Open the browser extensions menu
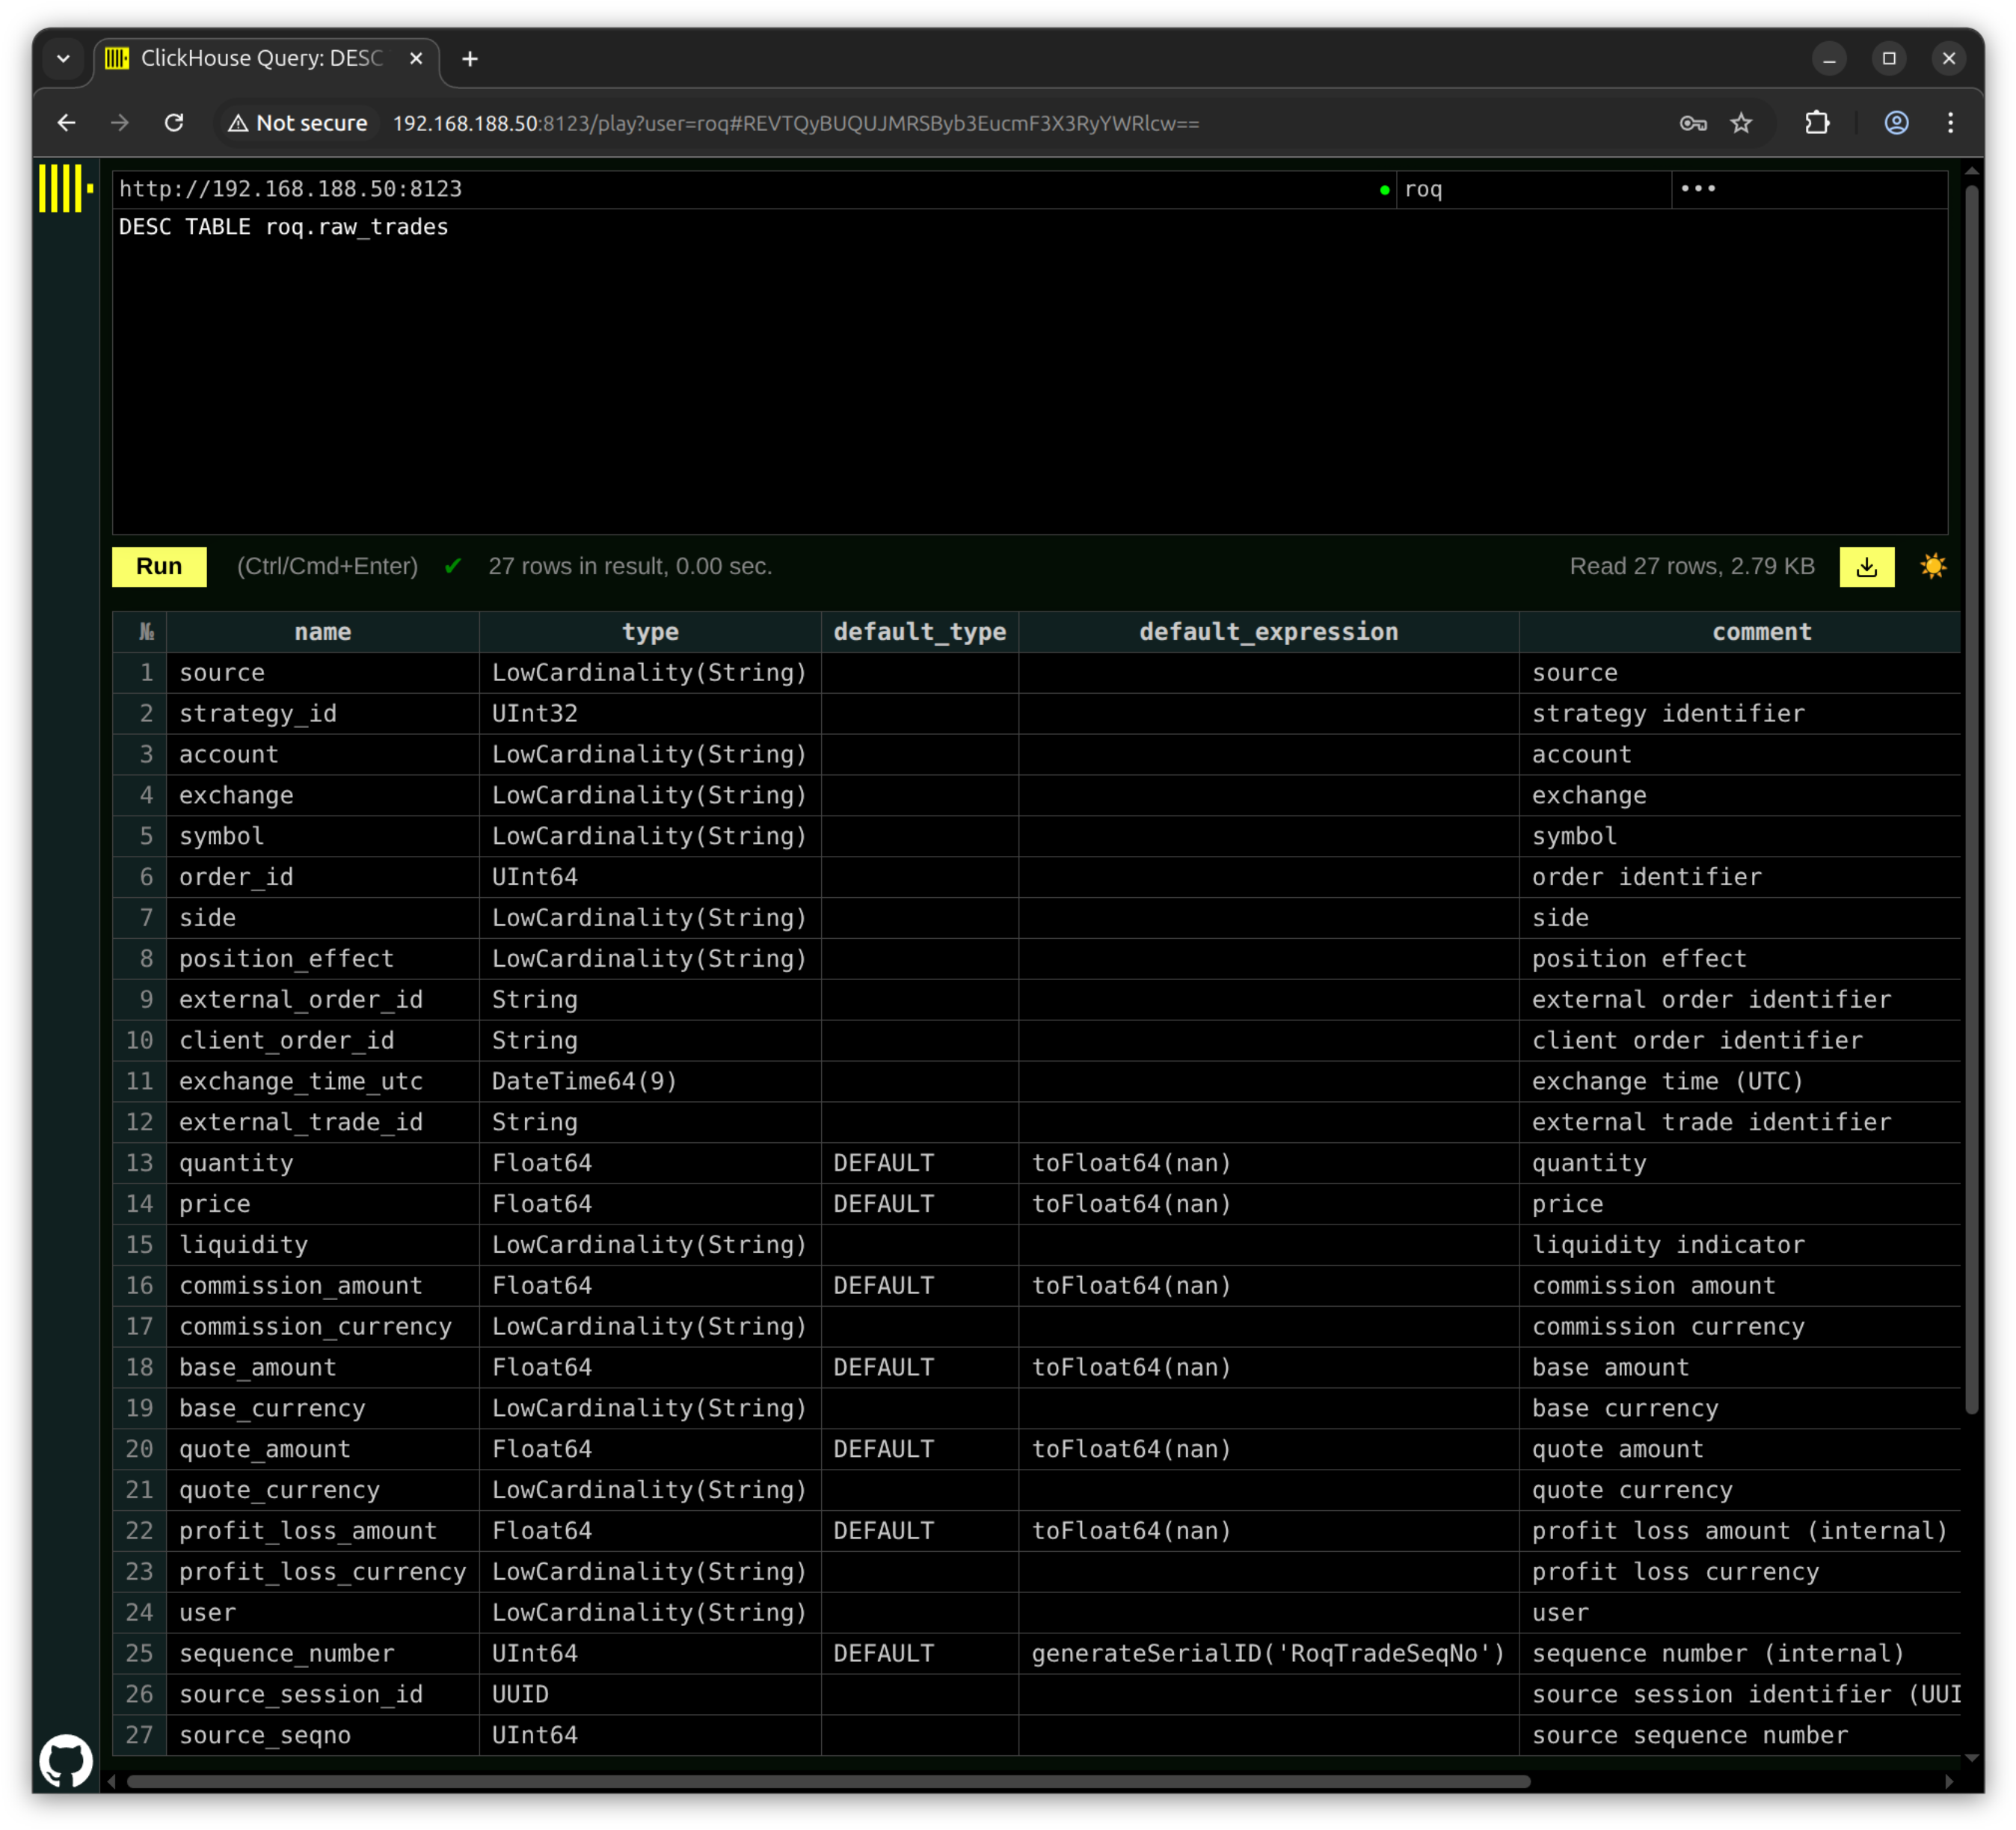2016x1830 pixels. tap(1817, 123)
